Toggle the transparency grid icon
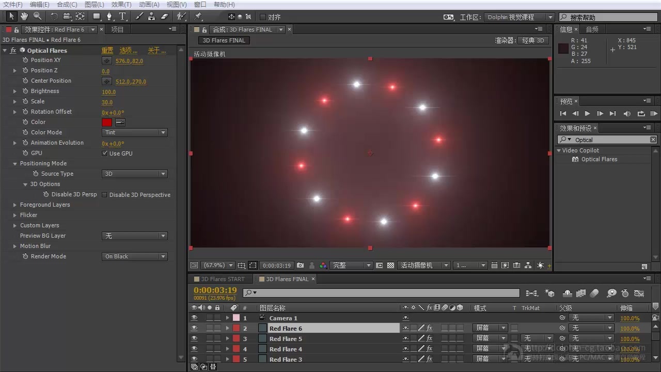 (x=391, y=265)
